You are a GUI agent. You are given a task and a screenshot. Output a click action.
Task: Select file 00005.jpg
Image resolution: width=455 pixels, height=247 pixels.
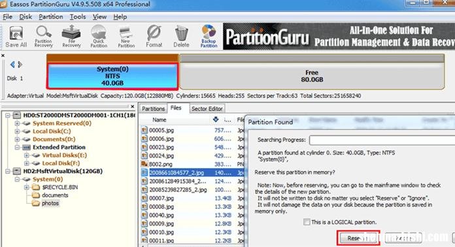pyautogui.click(x=161, y=130)
